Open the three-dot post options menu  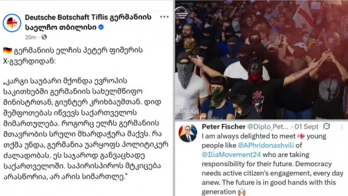(x=164, y=17)
